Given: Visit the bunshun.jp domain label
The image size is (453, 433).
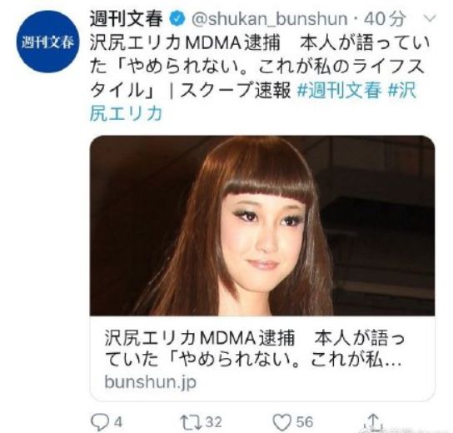Looking at the screenshot, I should pyautogui.click(x=150, y=382).
